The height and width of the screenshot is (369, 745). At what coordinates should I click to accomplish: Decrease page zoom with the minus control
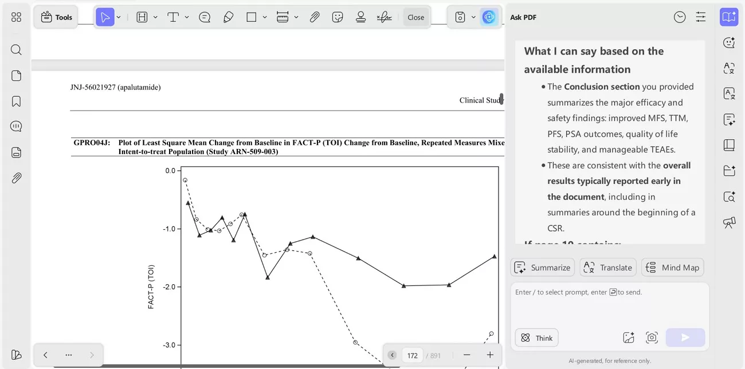tap(466, 355)
